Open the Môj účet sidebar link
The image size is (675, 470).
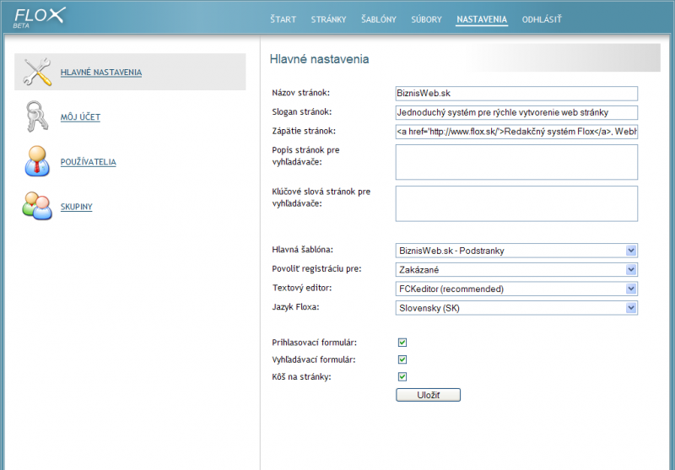point(80,117)
